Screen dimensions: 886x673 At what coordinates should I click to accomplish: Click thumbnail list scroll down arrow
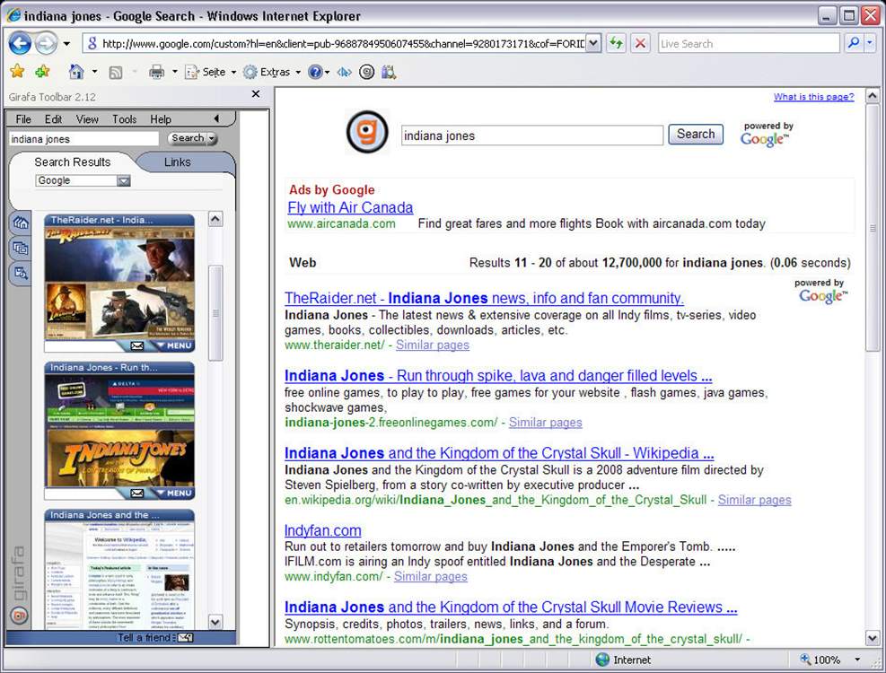tap(215, 622)
